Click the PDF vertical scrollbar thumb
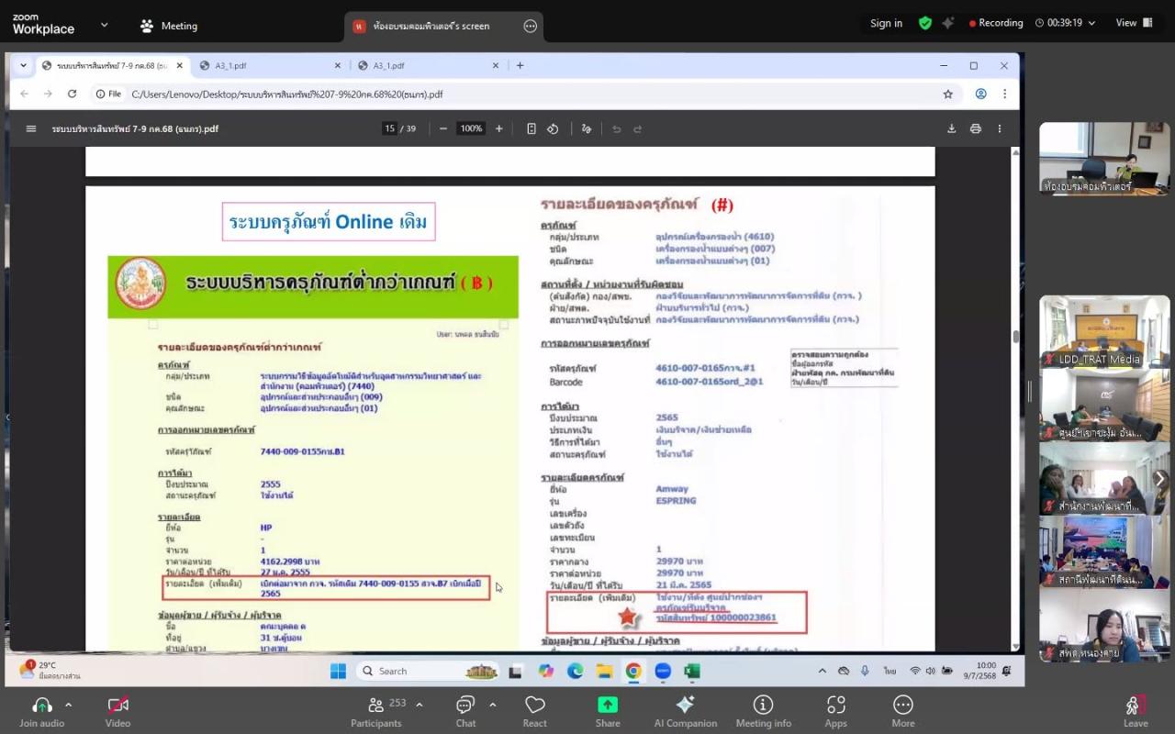The width and height of the screenshot is (1175, 734). (x=1015, y=337)
